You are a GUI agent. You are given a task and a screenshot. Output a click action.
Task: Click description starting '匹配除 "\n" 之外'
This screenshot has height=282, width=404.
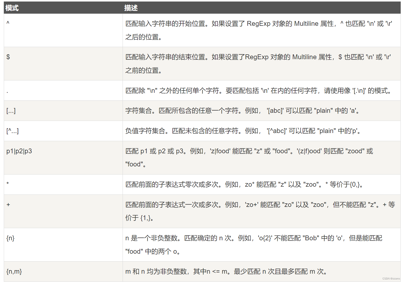[262, 91]
